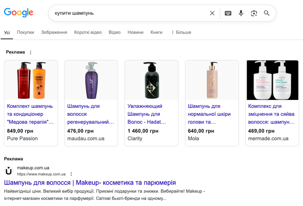Expand the Більше menu
The width and height of the screenshot is (303, 206).
coord(181,32)
